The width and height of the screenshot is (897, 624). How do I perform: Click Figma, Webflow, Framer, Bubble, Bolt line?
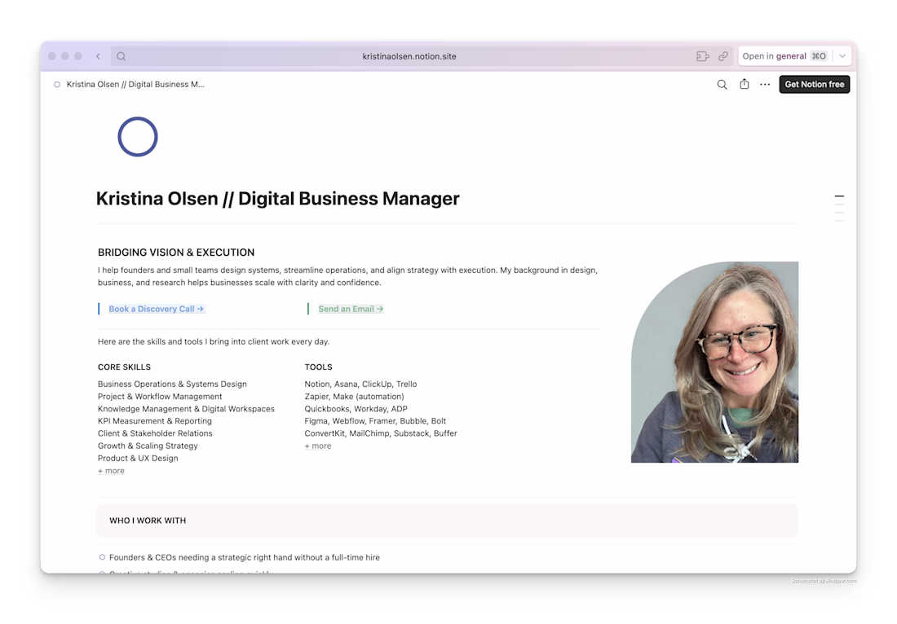point(375,421)
